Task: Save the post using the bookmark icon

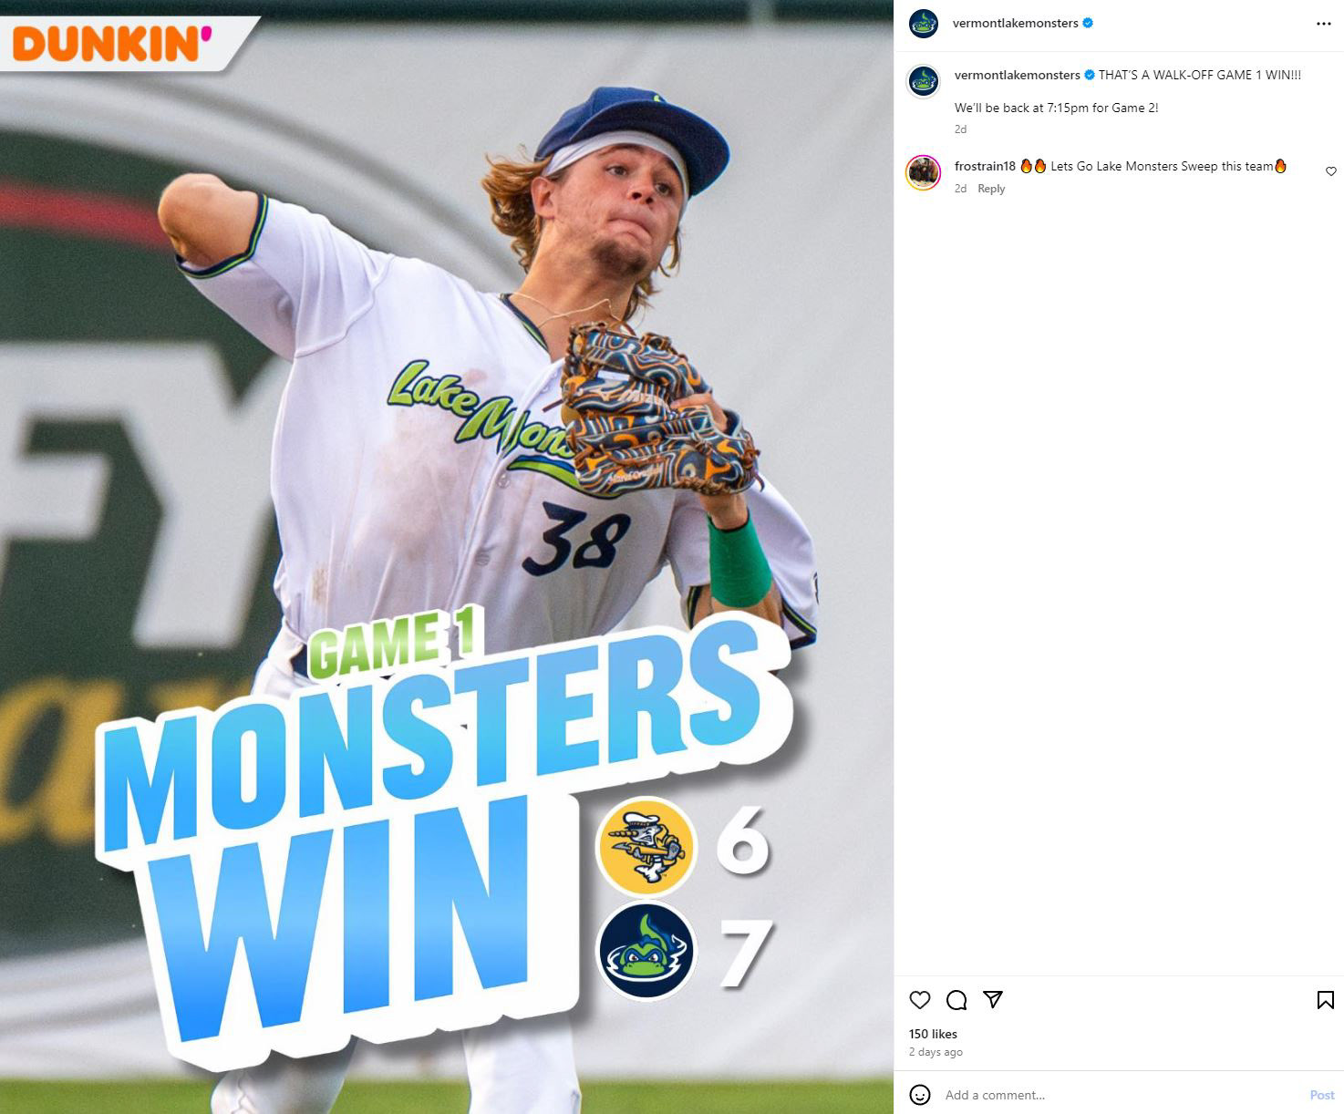Action: 1326,1000
